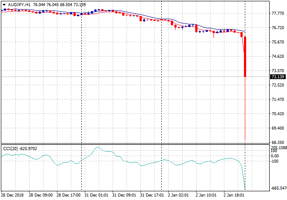The width and height of the screenshot is (287, 200).
Task: Select the current price tag 73.139
Action: tap(277, 77)
